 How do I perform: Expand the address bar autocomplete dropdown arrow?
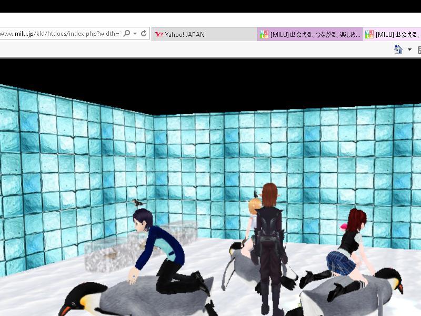[x=135, y=34]
